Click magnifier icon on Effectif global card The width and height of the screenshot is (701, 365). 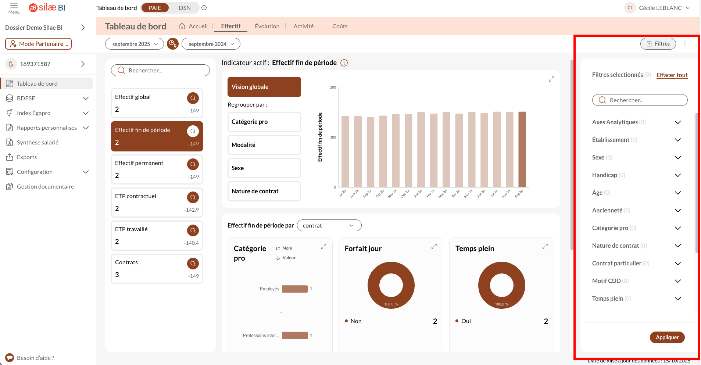click(x=193, y=98)
